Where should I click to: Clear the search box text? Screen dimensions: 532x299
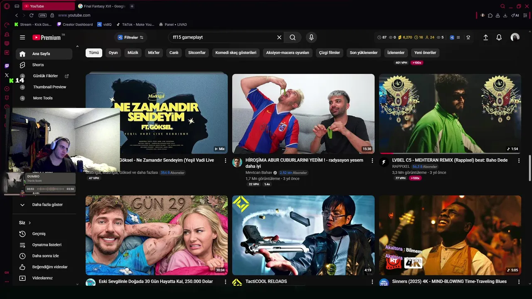pos(279,37)
